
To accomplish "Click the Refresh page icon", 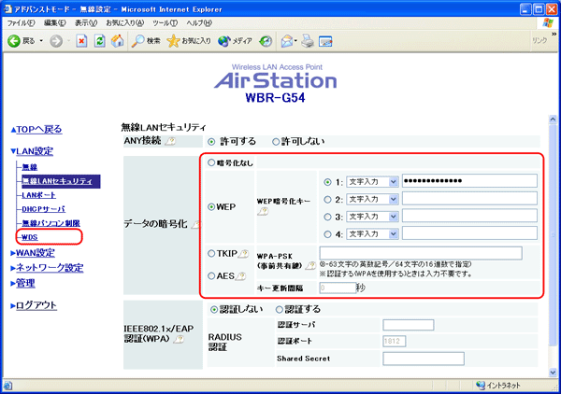I will 99,41.
